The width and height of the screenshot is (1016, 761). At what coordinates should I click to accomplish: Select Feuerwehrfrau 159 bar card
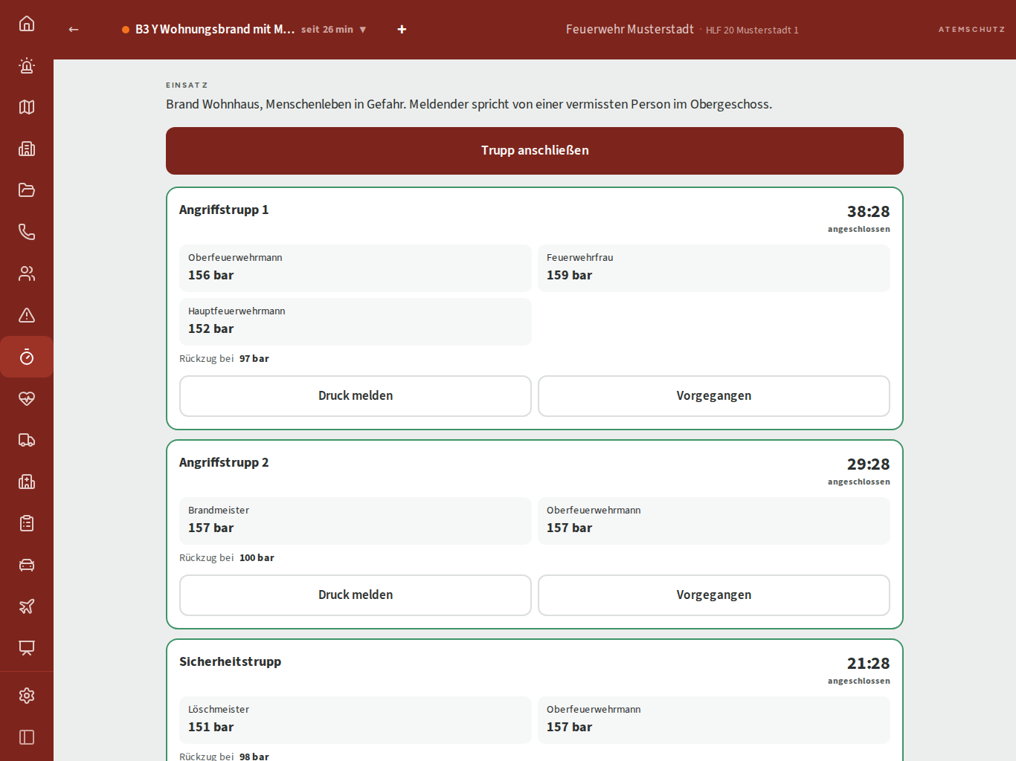714,268
